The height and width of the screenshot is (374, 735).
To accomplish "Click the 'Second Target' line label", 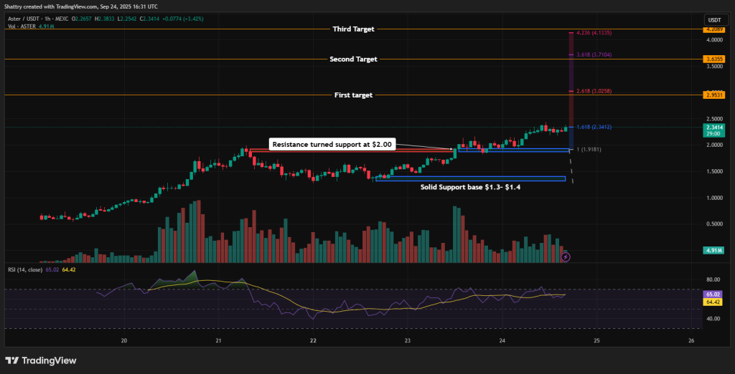I will coord(352,59).
